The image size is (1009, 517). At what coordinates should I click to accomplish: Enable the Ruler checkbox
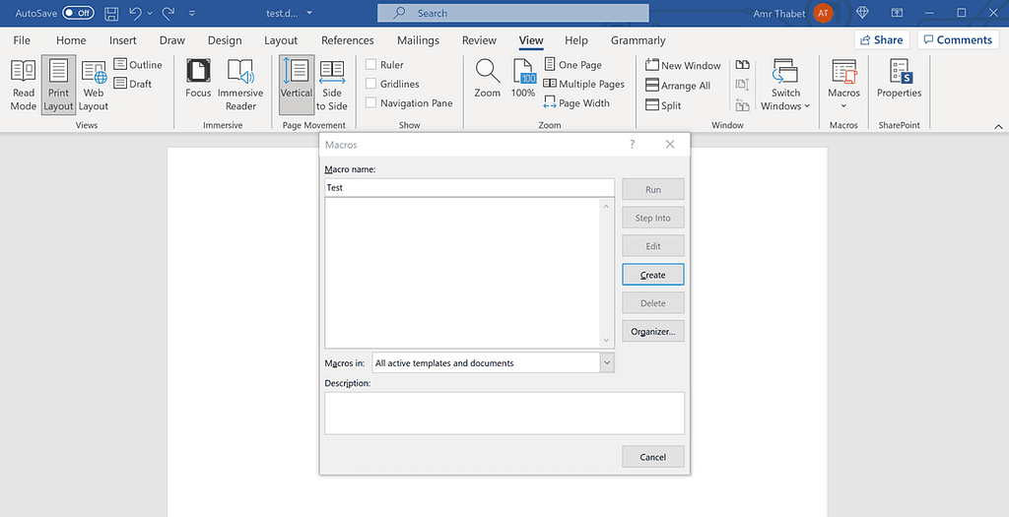370,64
